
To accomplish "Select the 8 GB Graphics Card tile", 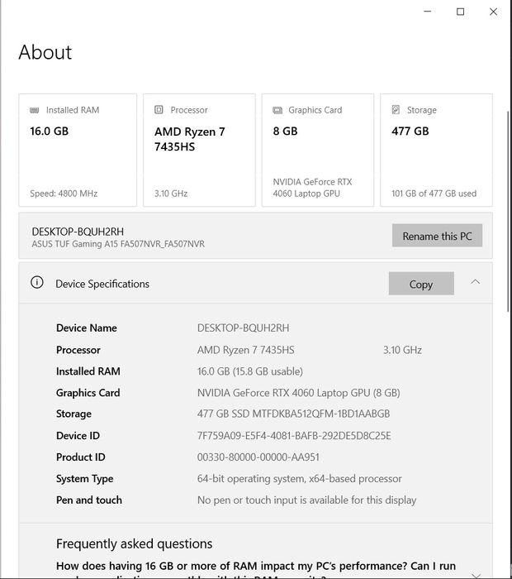I will coord(318,150).
